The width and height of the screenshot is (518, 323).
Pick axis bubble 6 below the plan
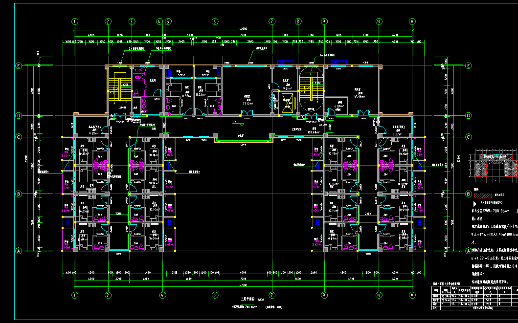pyautogui.click(x=215, y=295)
